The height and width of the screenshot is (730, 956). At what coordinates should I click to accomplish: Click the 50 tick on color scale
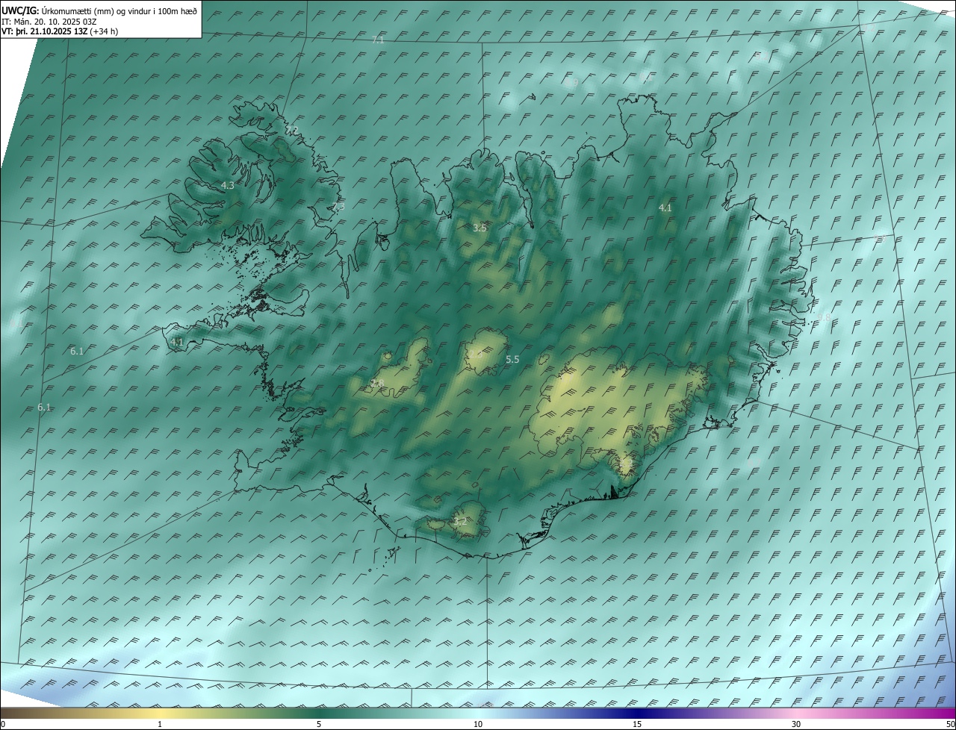coord(950,724)
